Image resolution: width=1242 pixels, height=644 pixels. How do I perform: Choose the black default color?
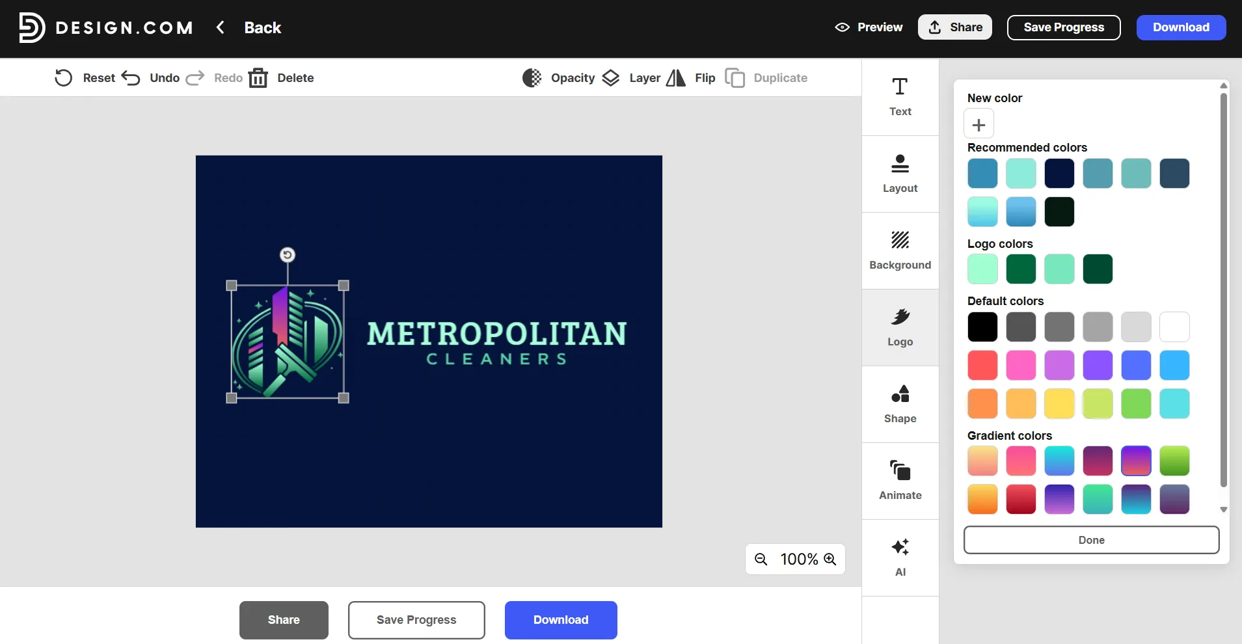tap(982, 327)
